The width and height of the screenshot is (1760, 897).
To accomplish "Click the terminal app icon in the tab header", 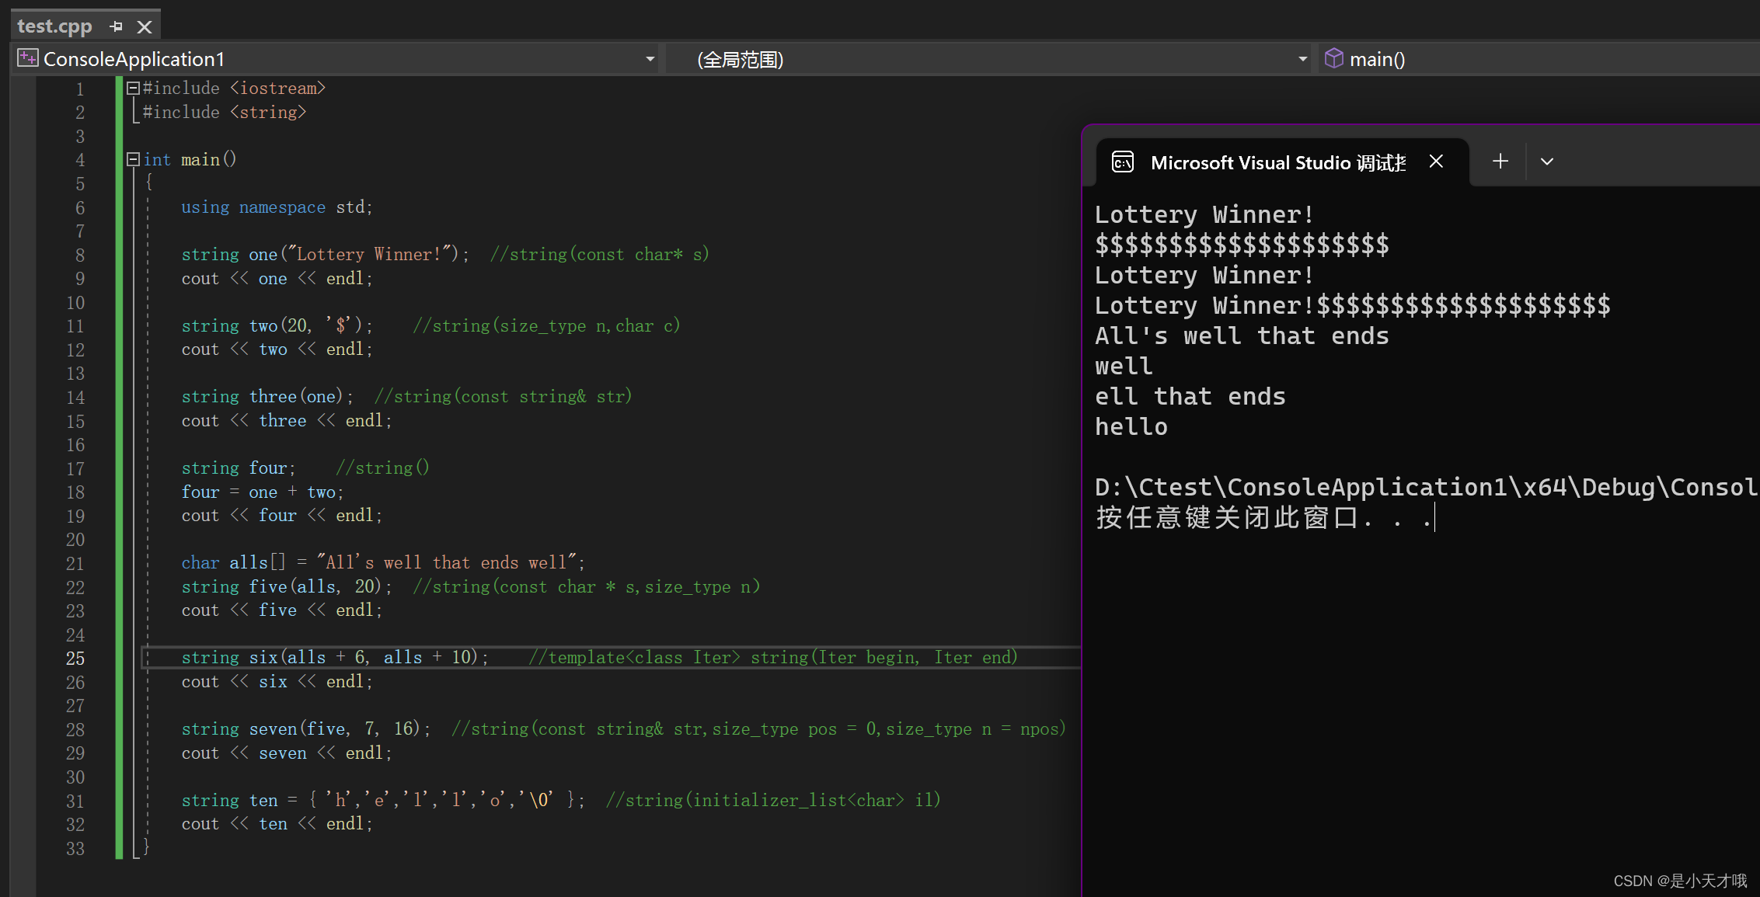I will click(1122, 162).
